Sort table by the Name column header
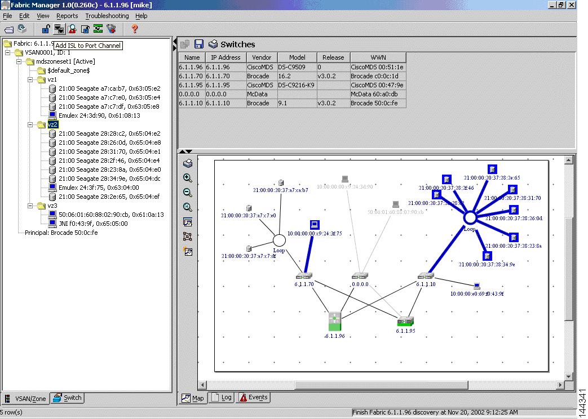The height and width of the screenshot is (419, 588). point(192,57)
